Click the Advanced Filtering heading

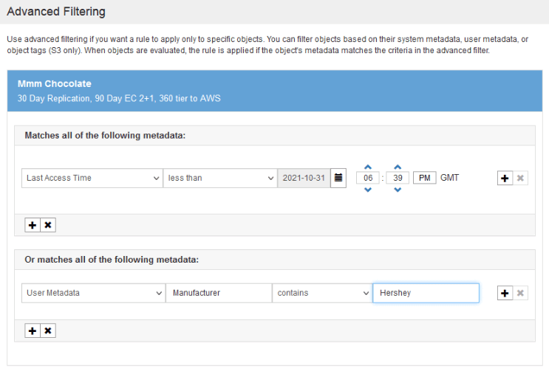pos(56,12)
